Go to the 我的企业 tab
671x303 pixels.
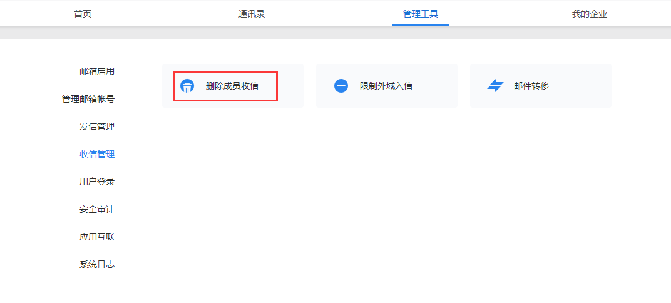pyautogui.click(x=589, y=14)
